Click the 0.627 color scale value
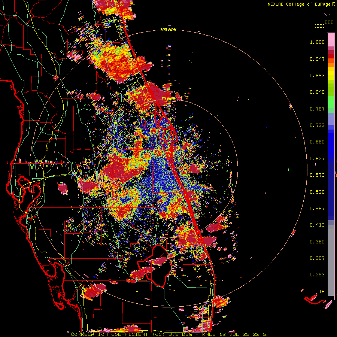The image size is (337, 337). [x=317, y=159]
